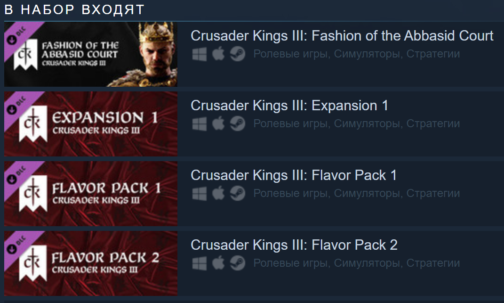Click the Expansion 1 banner image
The width and height of the screenshot is (504, 303).
(91, 124)
